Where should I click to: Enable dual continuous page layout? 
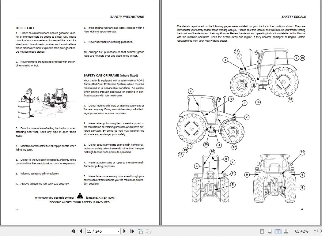tap(286, 231)
